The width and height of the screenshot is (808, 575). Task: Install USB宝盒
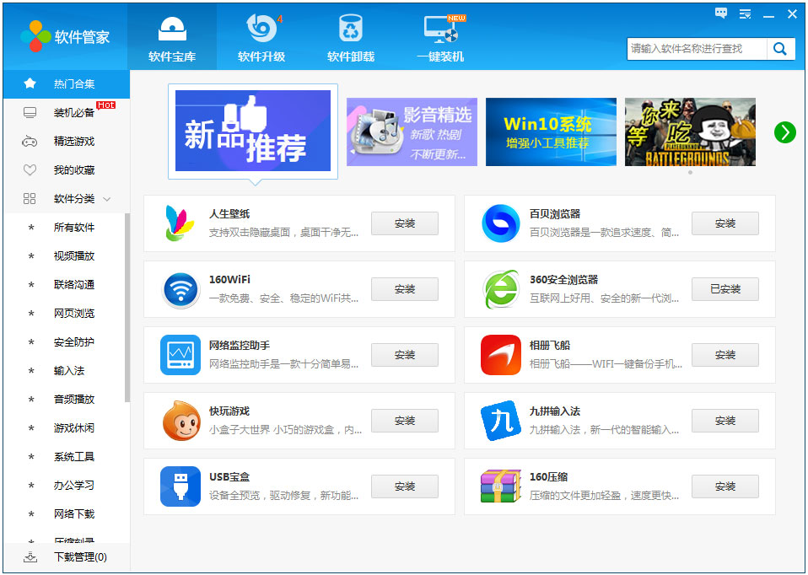click(405, 486)
